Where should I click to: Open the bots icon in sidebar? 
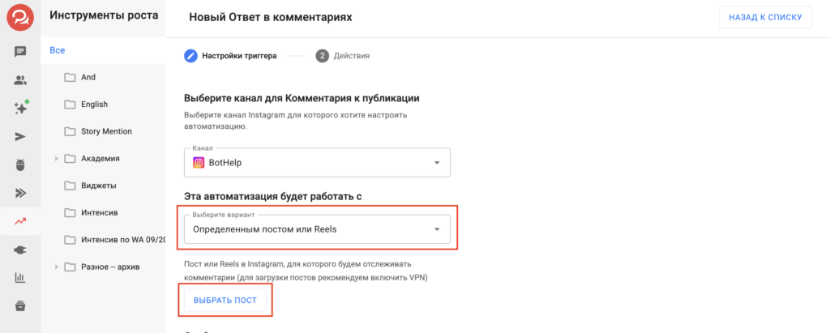(20, 164)
